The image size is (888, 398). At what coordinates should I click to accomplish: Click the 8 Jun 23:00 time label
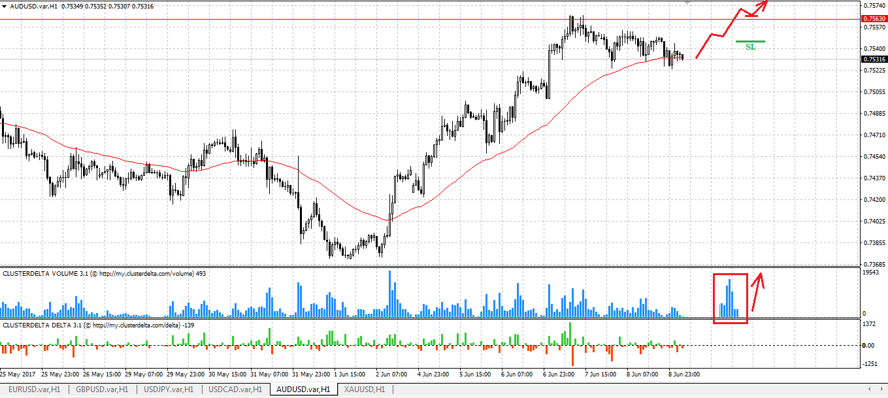[x=684, y=375]
